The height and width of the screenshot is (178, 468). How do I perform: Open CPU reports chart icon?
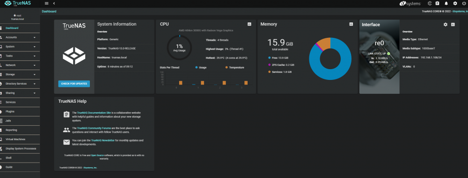(249, 24)
